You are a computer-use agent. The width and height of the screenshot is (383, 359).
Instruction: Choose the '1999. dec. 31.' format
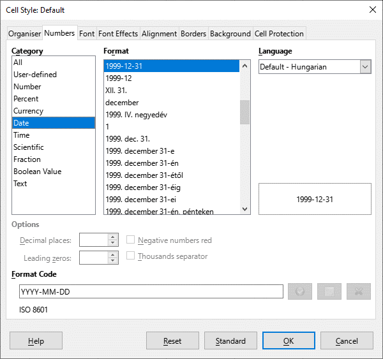click(128, 139)
